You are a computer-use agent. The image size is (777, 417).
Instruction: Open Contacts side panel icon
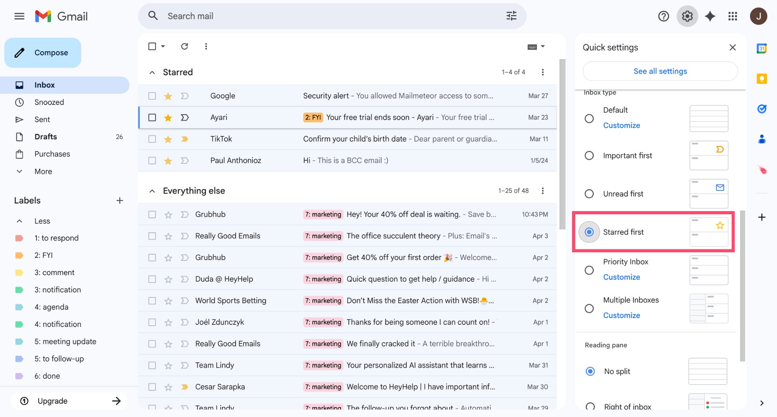click(x=761, y=139)
